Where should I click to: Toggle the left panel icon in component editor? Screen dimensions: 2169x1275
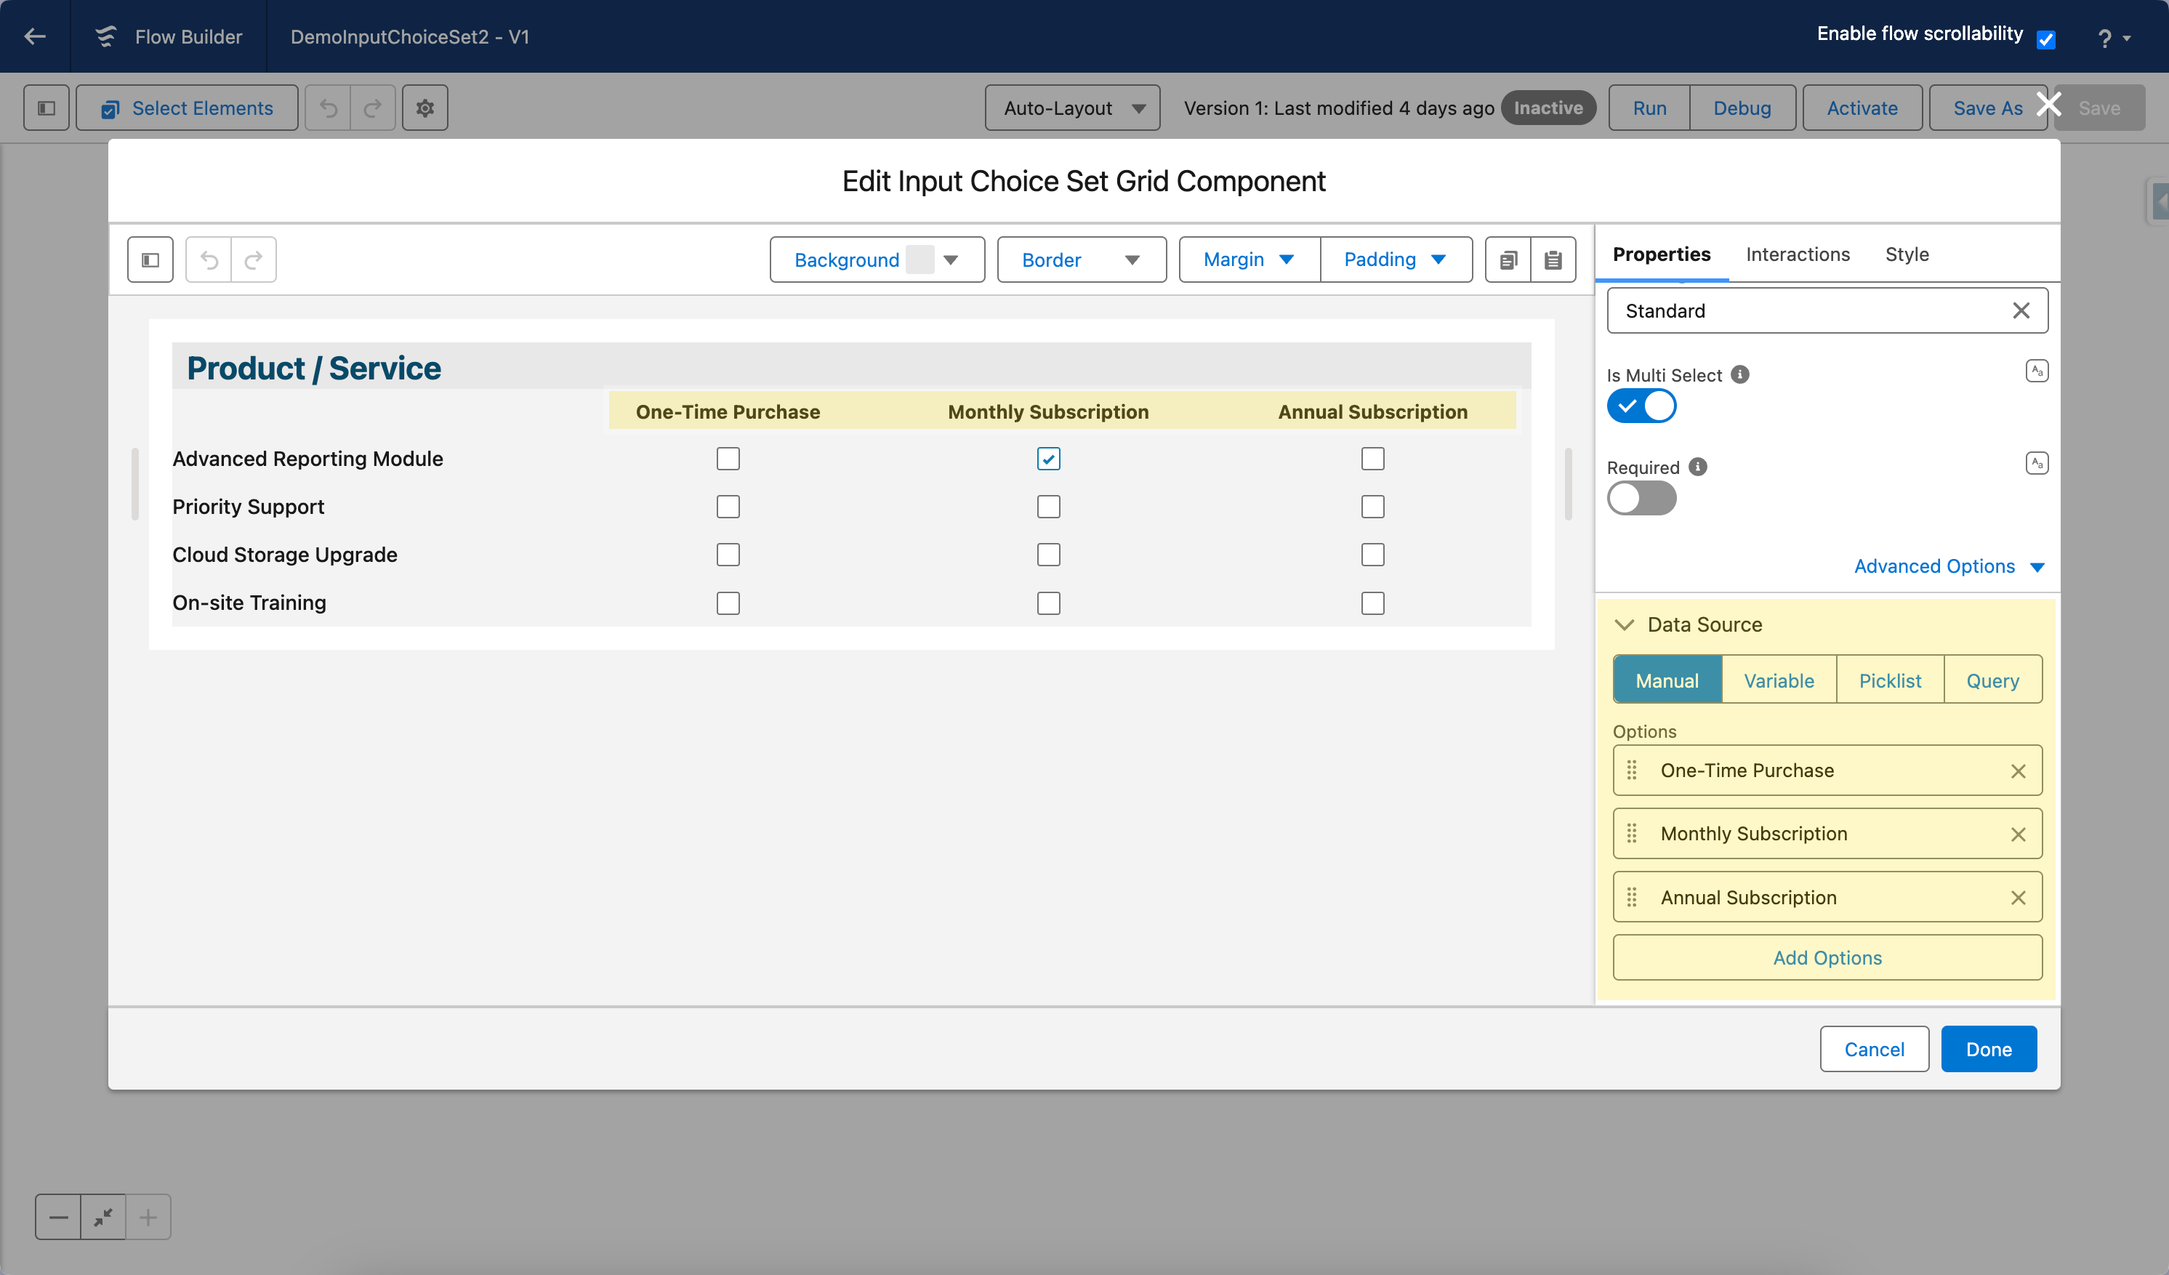point(150,260)
